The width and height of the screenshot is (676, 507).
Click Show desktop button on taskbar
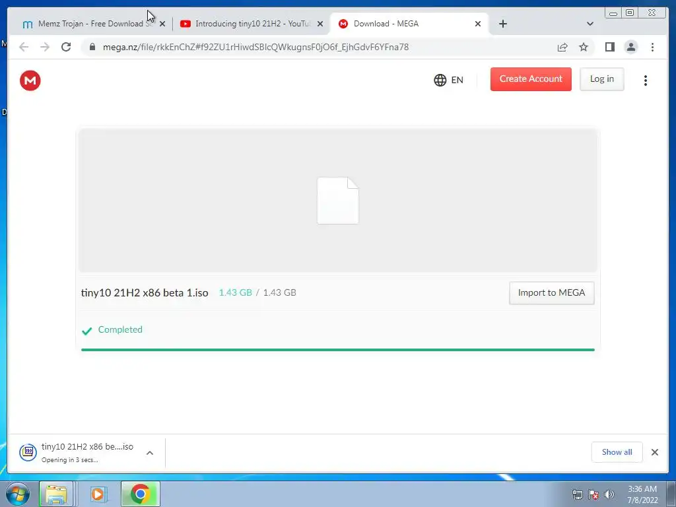(x=671, y=494)
